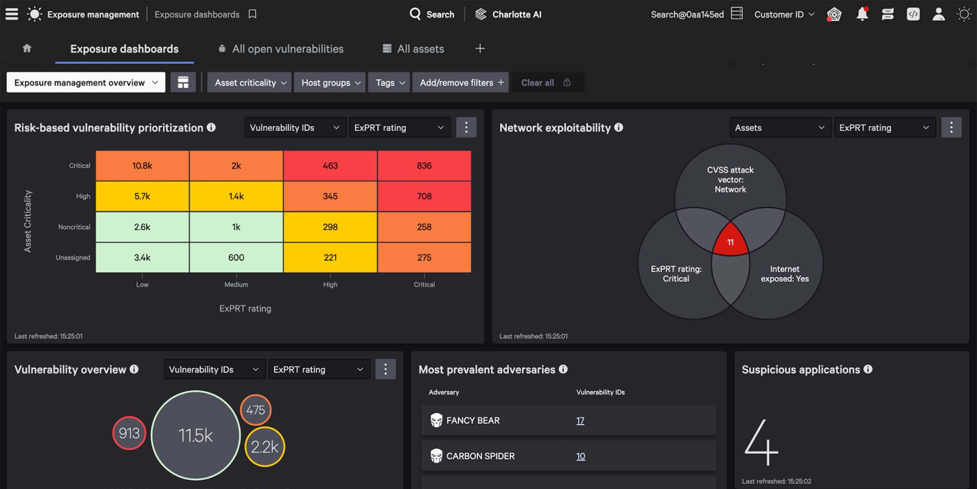Open Exposure management overview dropdown
This screenshot has width=977, height=489.
86,82
